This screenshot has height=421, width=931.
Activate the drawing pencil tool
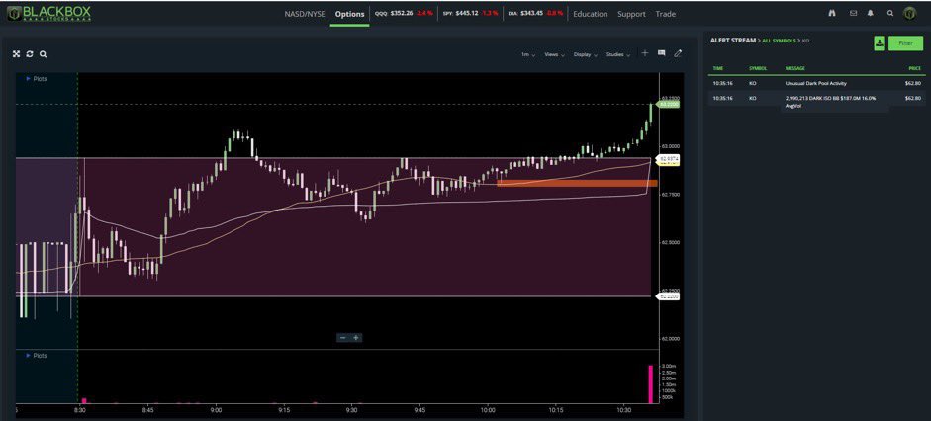pyautogui.click(x=678, y=53)
